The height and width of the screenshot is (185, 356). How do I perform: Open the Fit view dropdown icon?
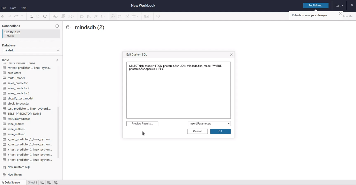coord(135,16)
